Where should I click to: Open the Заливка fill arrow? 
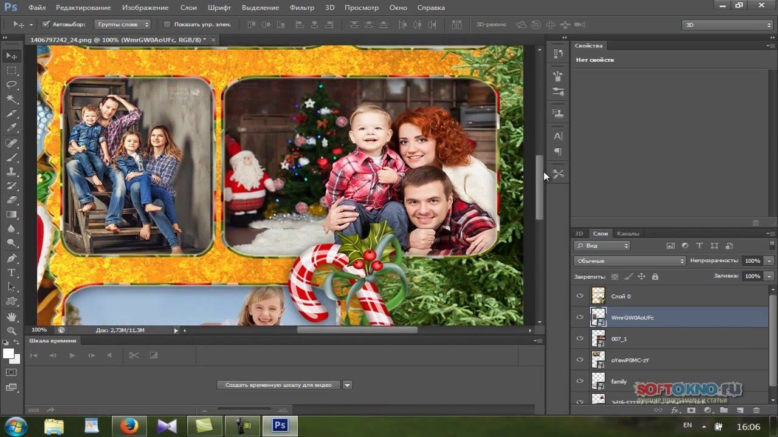[x=769, y=276]
